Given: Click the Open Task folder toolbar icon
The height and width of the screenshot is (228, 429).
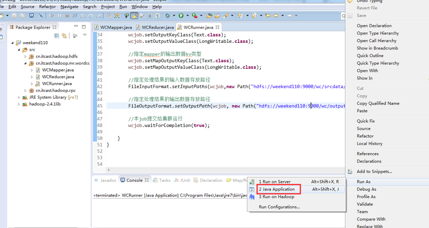Looking at the screenshot, I should (x=217, y=16).
